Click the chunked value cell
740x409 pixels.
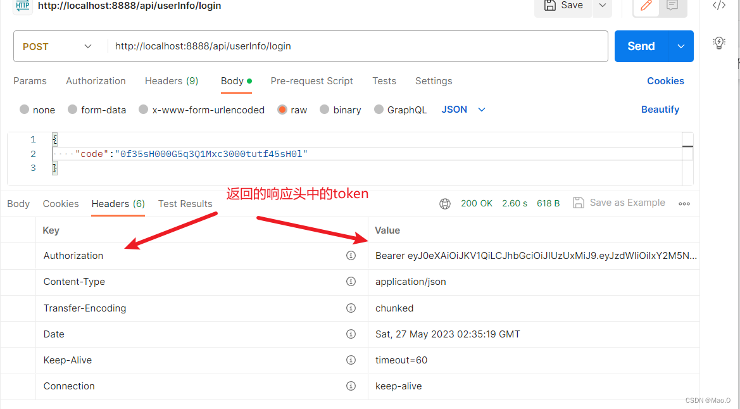coord(533,308)
